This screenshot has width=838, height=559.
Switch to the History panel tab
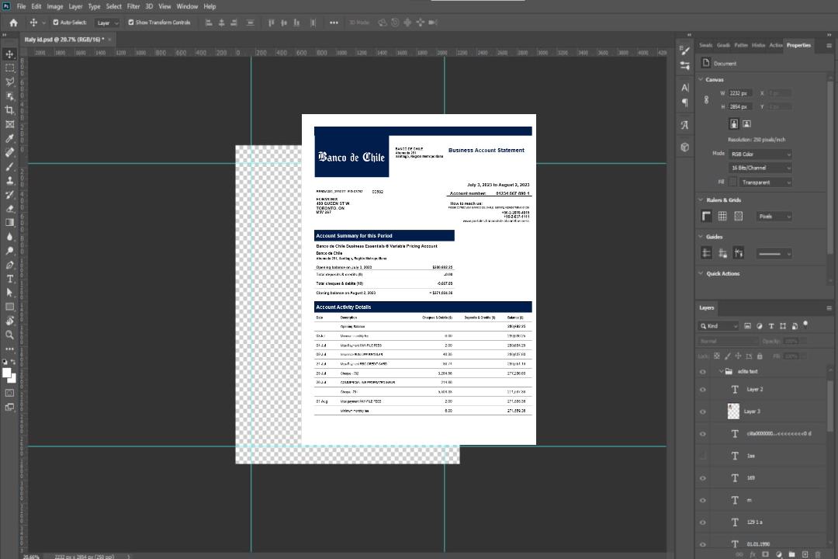coord(758,46)
